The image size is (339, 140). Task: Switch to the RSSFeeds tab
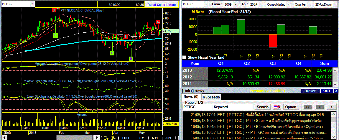tap(211, 97)
